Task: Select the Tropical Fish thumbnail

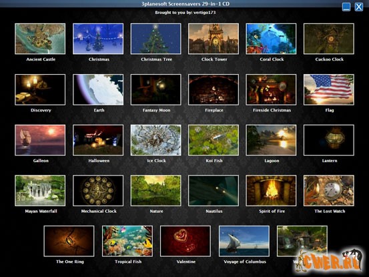Action: 127,241
